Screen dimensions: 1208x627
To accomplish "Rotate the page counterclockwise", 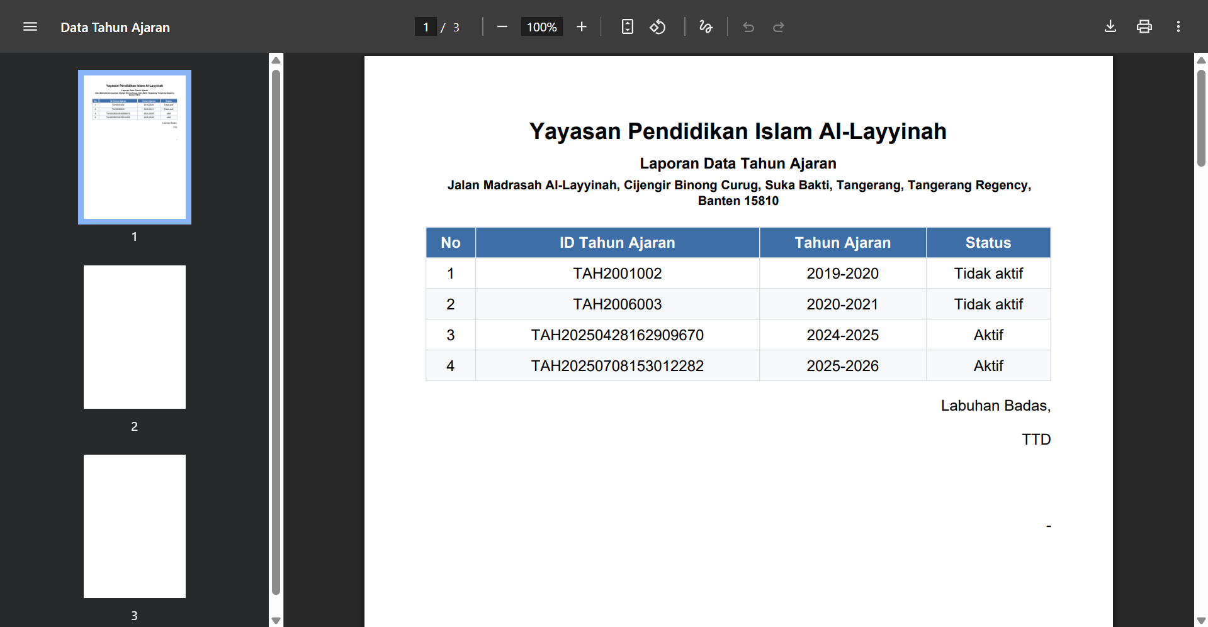I will coord(658,26).
